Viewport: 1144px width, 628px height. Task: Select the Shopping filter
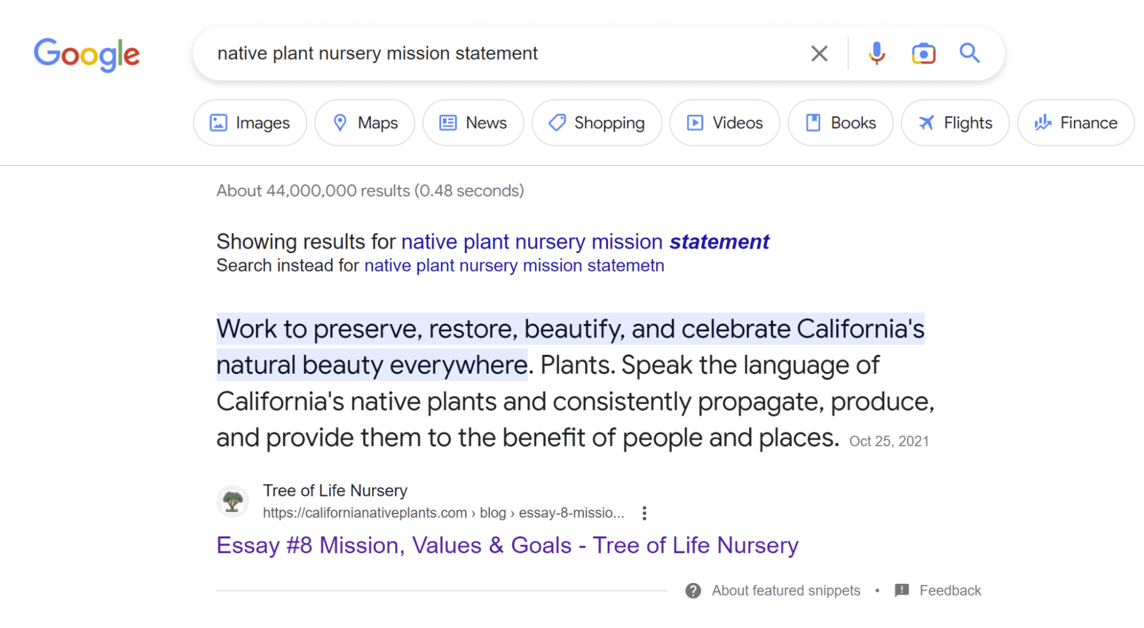tap(596, 123)
